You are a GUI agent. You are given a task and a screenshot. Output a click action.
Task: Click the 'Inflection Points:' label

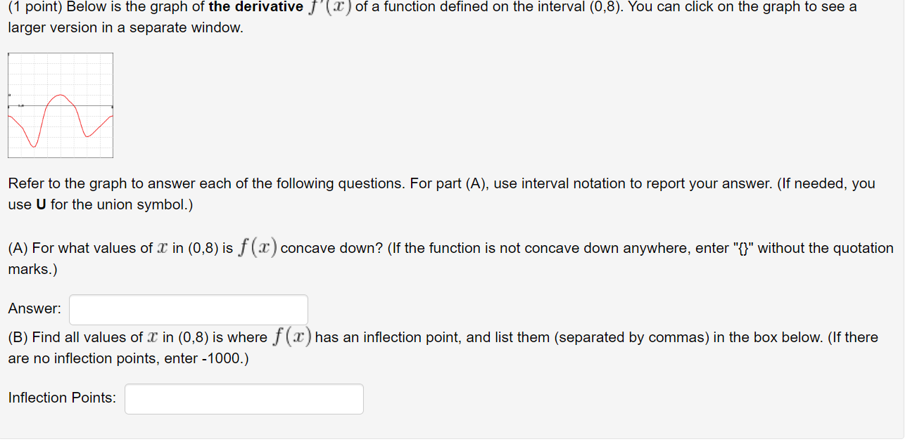click(x=62, y=398)
